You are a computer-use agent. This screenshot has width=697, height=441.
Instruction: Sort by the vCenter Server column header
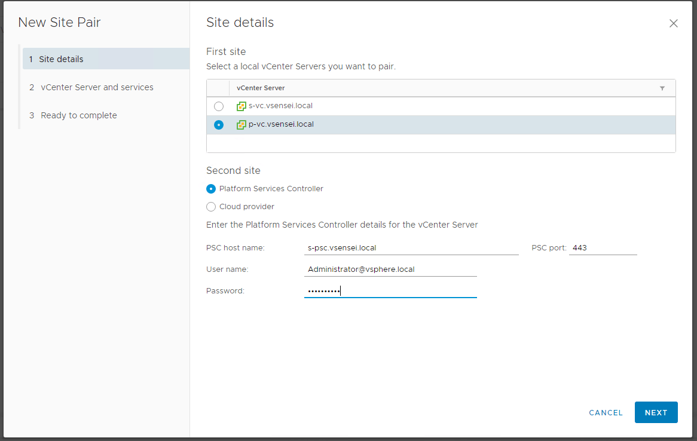(x=261, y=88)
